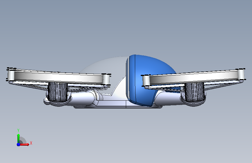
Task: Select the right propeller blade
Action: (x=193, y=78)
